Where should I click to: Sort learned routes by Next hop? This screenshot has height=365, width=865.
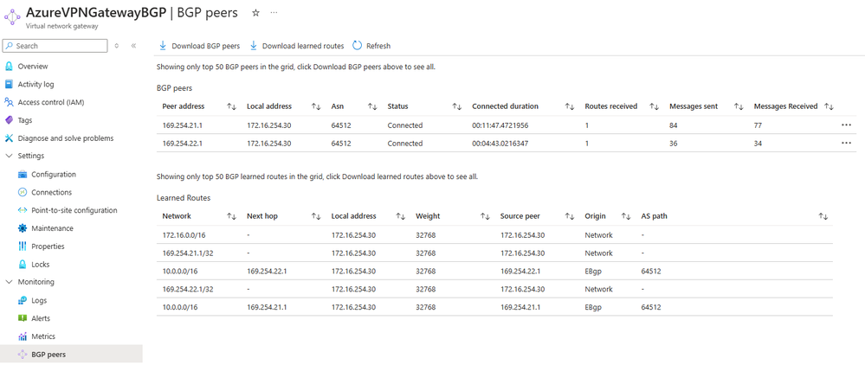[x=316, y=217]
